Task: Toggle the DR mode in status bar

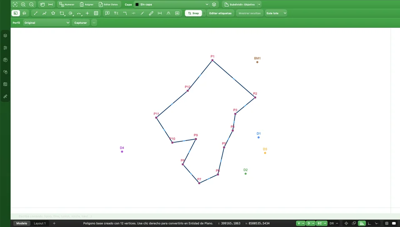Action: point(332,223)
